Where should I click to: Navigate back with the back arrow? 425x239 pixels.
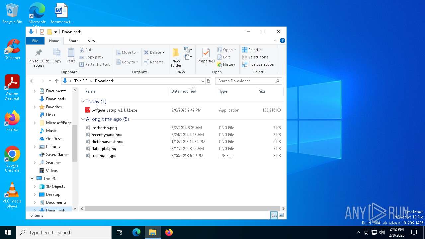(x=32, y=81)
